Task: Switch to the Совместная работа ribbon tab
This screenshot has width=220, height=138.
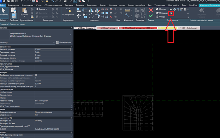Action: 136,5
